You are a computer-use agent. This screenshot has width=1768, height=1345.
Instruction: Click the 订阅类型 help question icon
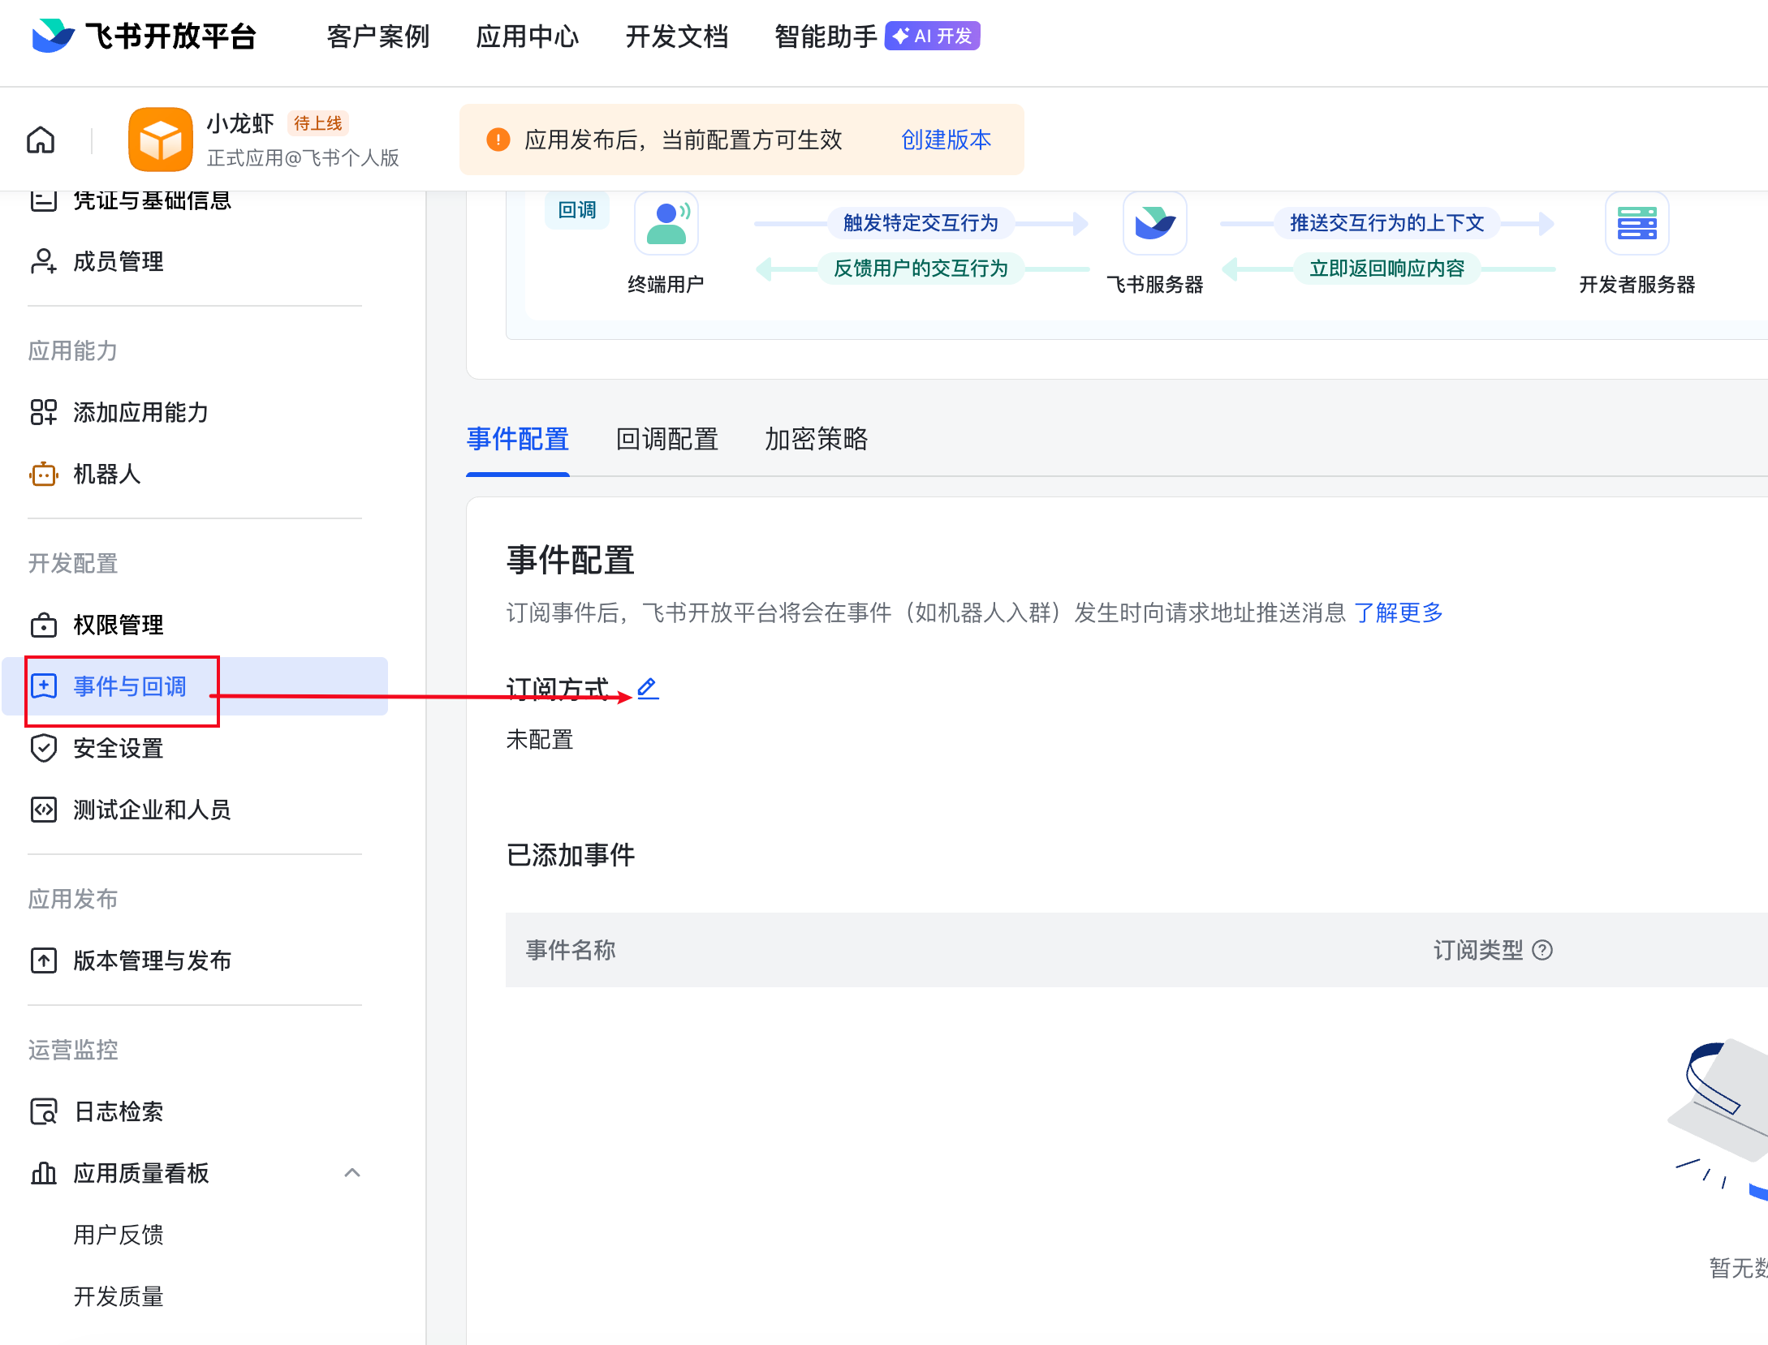tap(1542, 950)
